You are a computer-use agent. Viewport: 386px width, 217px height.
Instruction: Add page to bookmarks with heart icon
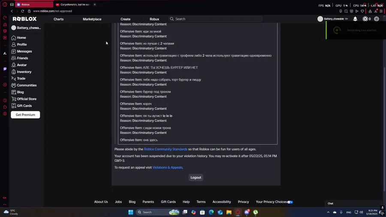[362, 11]
